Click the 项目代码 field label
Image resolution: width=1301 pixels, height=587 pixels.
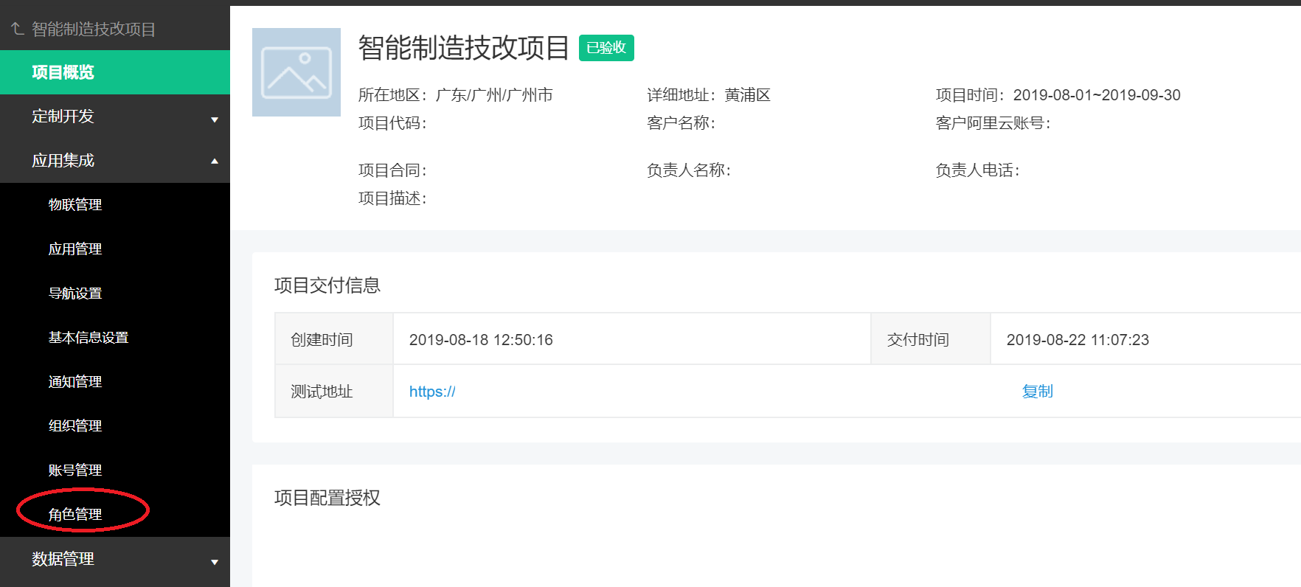392,123
